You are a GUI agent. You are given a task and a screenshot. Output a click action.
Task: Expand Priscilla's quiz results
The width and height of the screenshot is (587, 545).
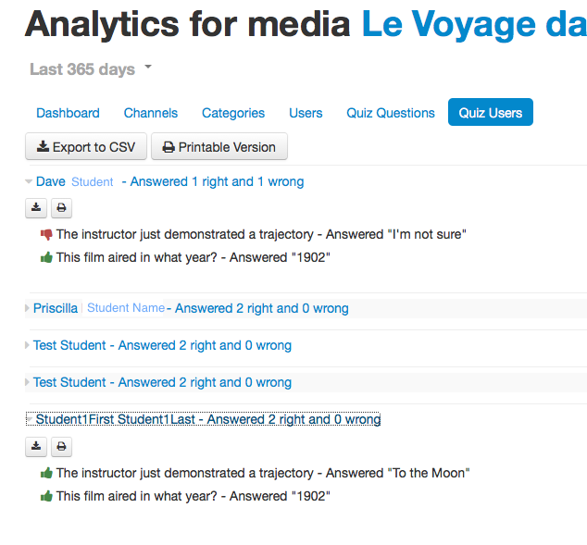[x=27, y=308]
